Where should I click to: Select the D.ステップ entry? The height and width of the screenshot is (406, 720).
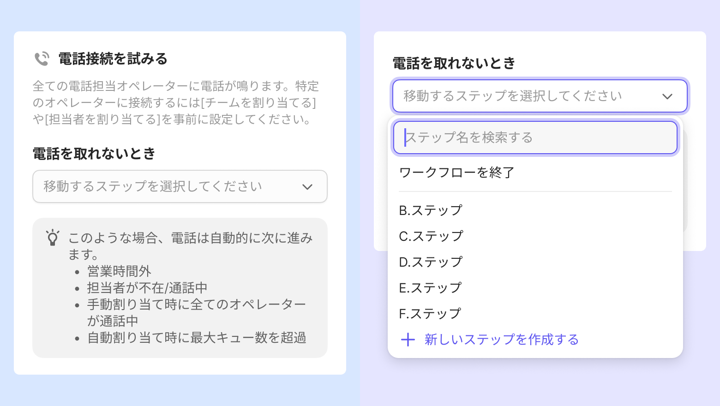430,262
